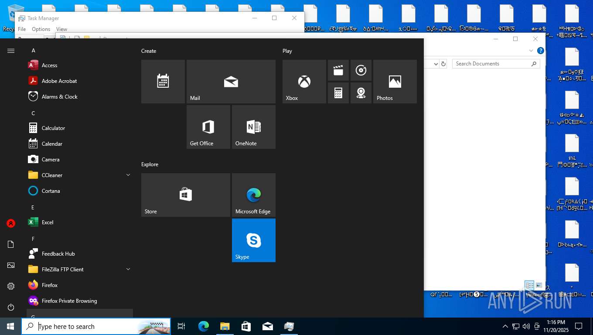
Task: Switch Explorer to large icons view
Action: coord(539,285)
